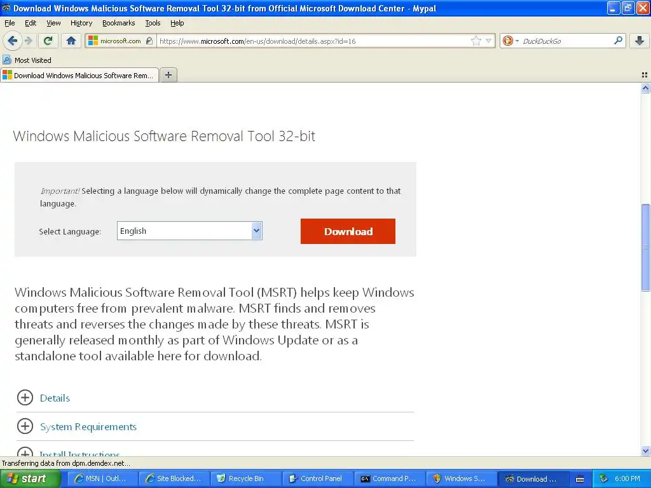Open the View menu
The height and width of the screenshot is (488, 651).
point(53,23)
